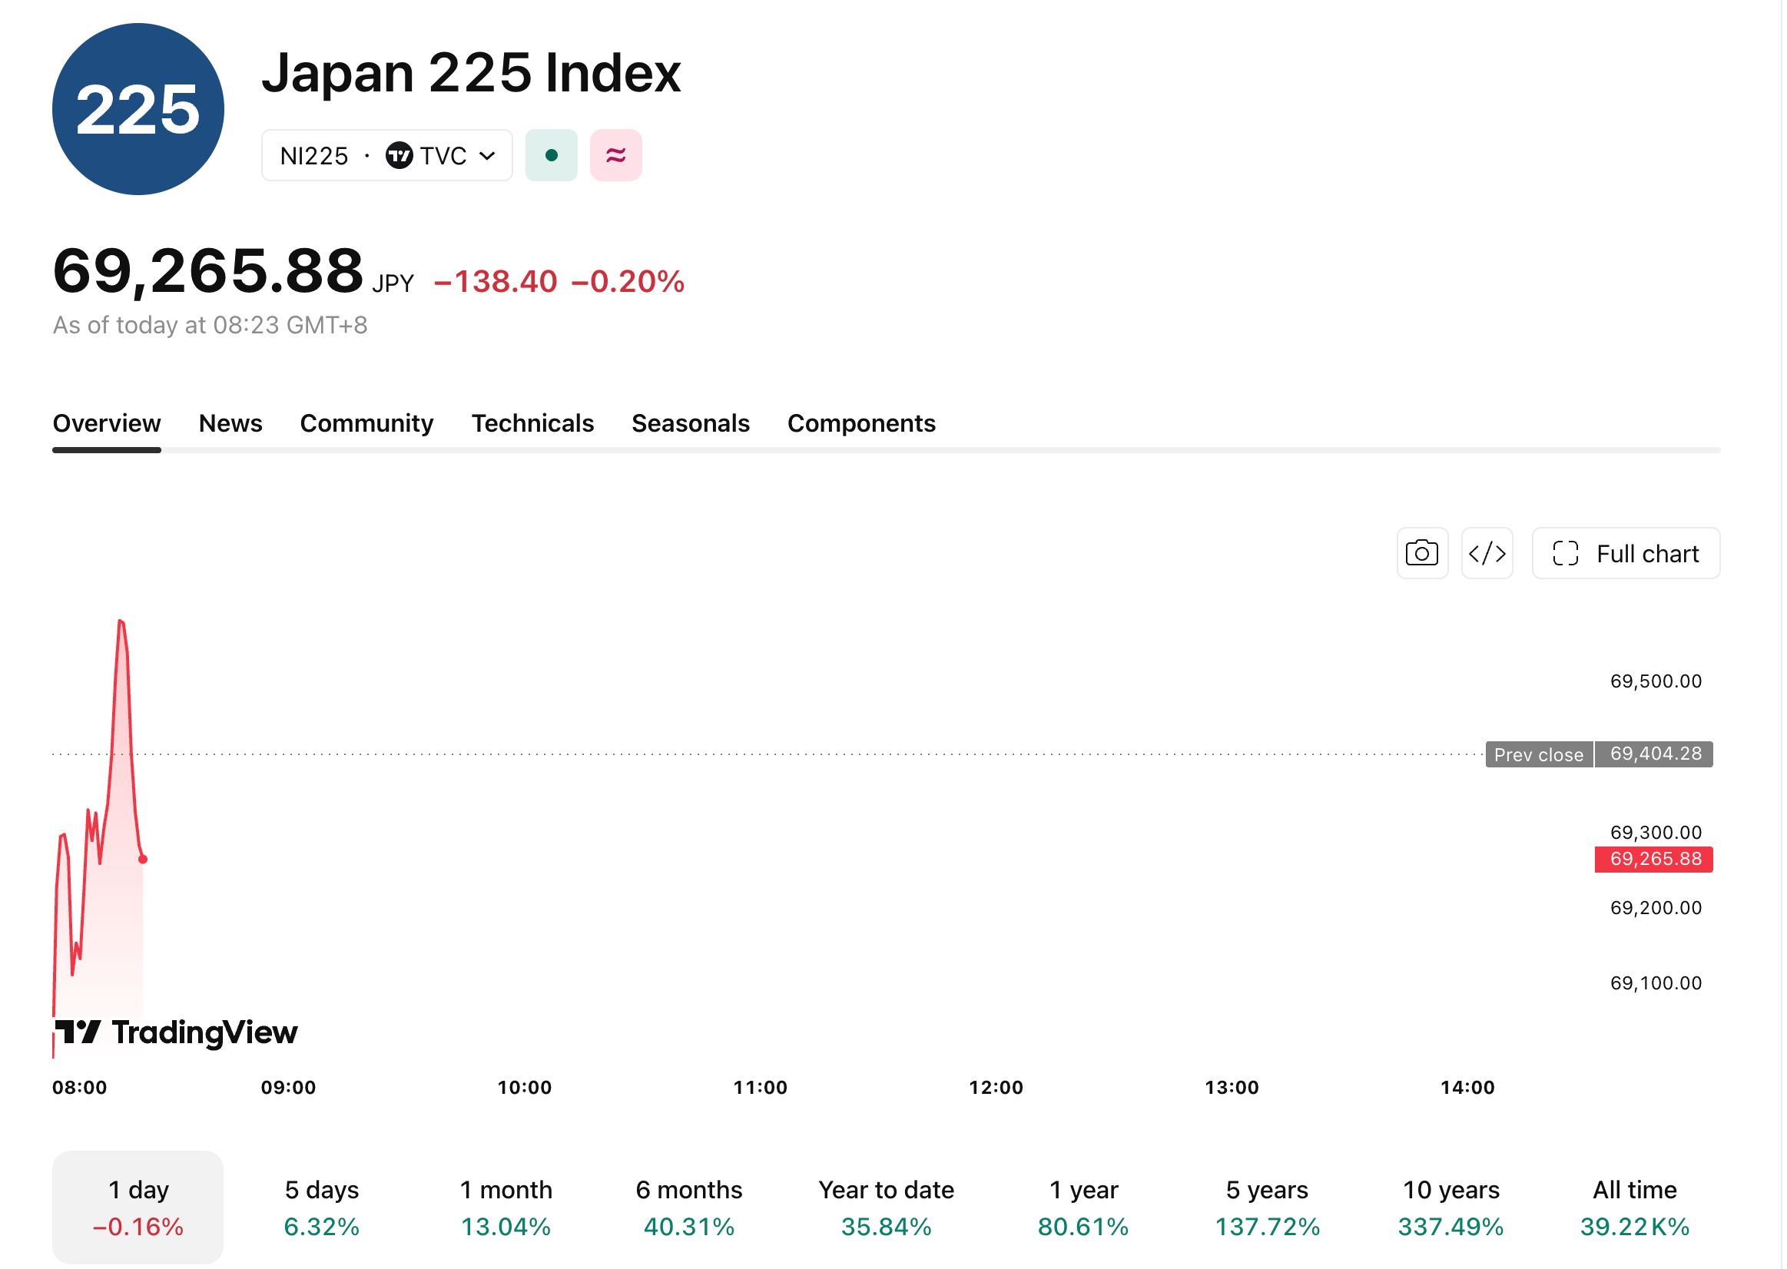Open the Components tab
Viewport: 1787px width, 1269px height.
(x=862, y=423)
